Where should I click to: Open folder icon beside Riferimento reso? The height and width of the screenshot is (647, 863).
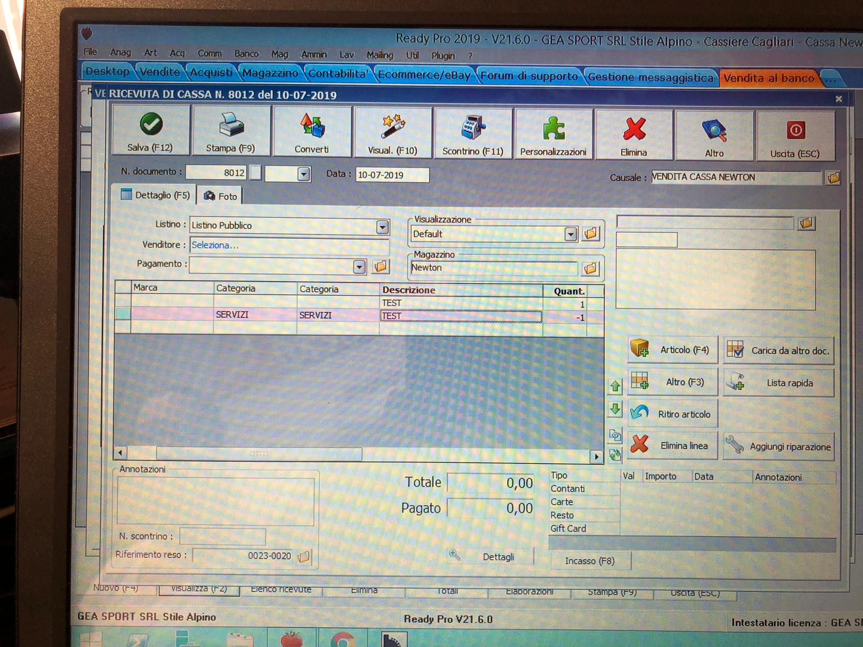[304, 556]
